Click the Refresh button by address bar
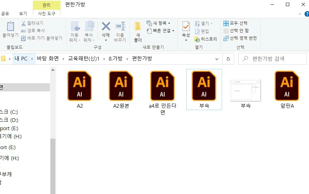This screenshot has width=309, height=194. pyautogui.click(x=228, y=59)
